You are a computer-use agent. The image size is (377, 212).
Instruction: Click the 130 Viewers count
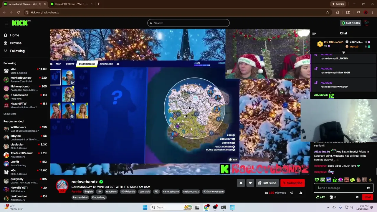coord(275,193)
